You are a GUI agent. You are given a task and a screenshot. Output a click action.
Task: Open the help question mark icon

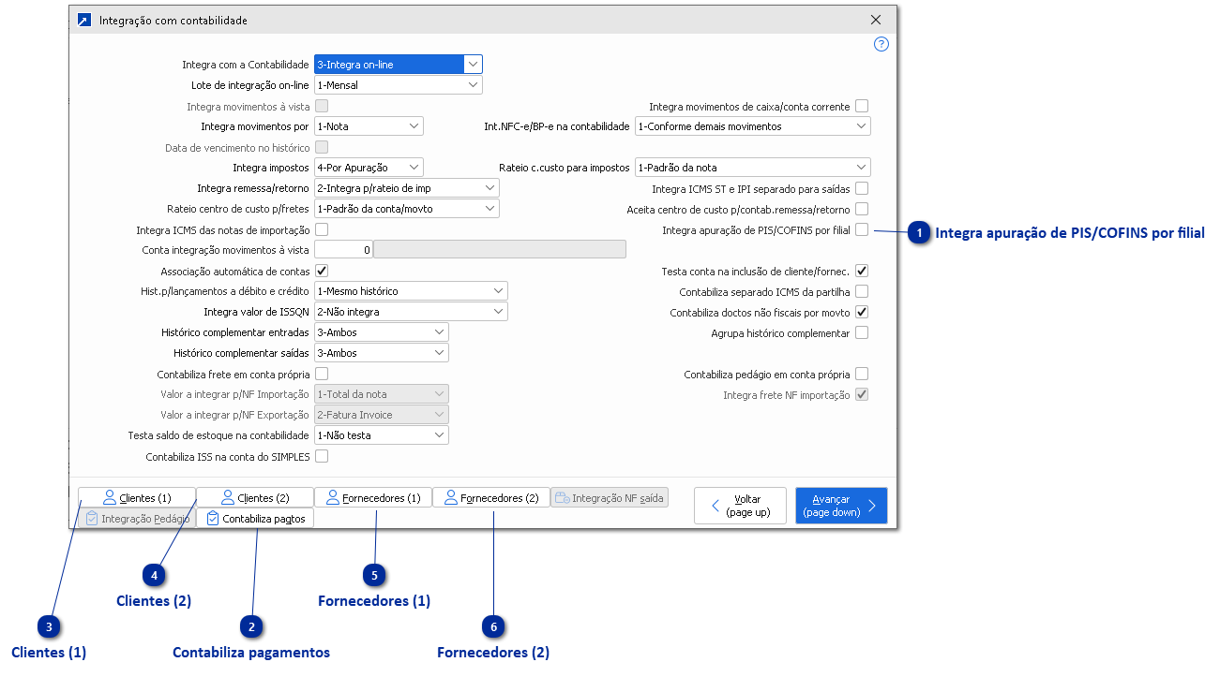click(881, 44)
